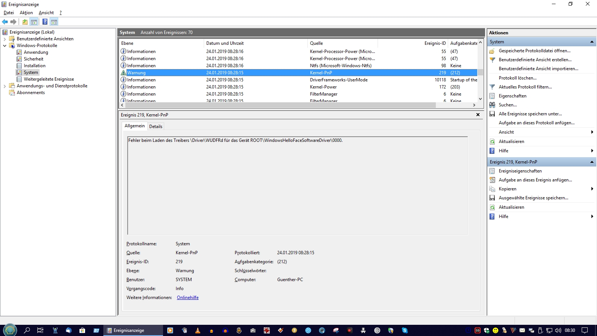This screenshot has height=336, width=597.
Task: Click Aufgabe an dieses Ereignis anfügen
Action: point(535,180)
